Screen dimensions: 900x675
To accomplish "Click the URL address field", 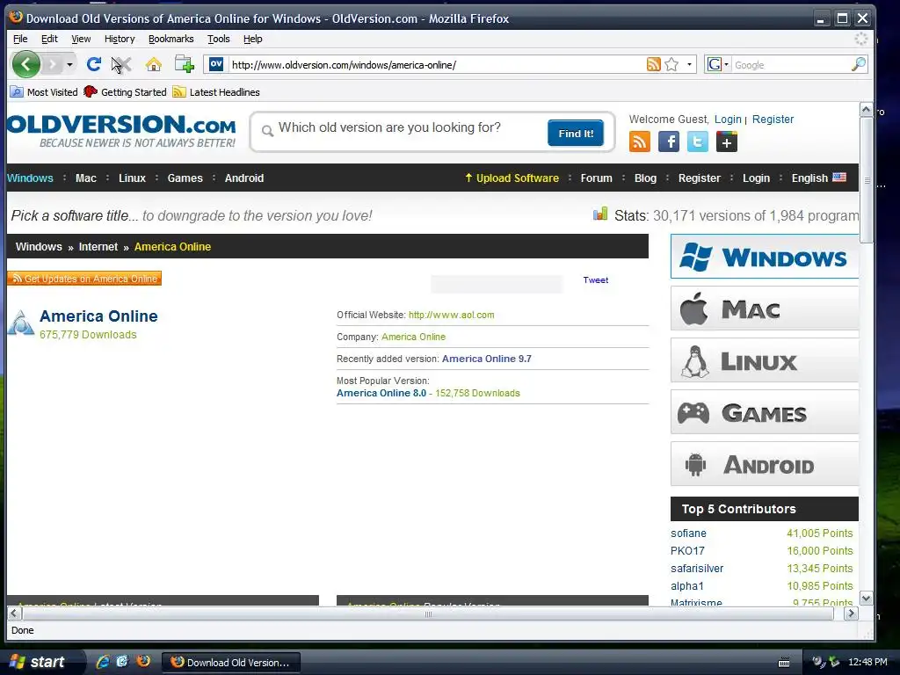I will (436, 65).
